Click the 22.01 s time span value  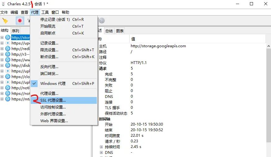[137, 136]
